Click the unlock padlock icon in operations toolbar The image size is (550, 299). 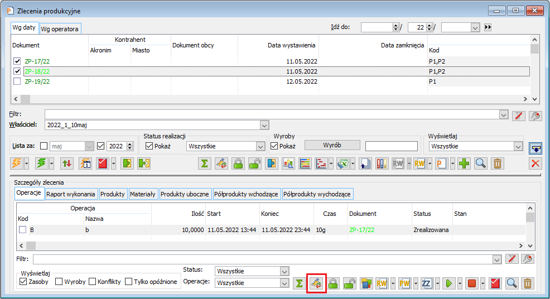[350, 283]
